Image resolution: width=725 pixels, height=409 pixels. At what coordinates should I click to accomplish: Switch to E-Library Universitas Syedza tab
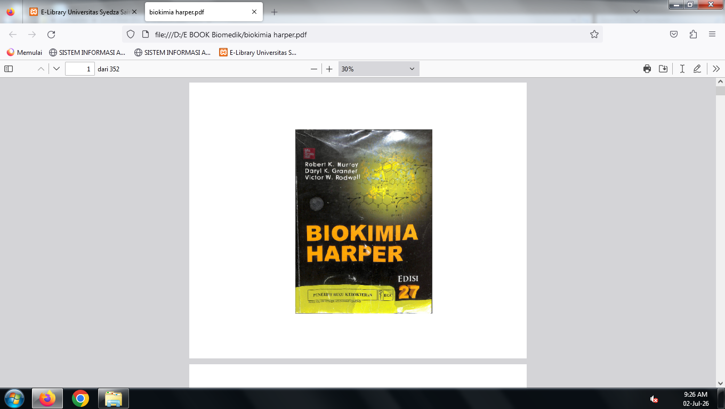tap(84, 12)
